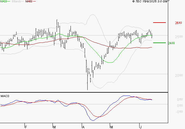The image size is (185, 129).
Task: Click the MA20 legend label
Action: click(x=4, y=1)
